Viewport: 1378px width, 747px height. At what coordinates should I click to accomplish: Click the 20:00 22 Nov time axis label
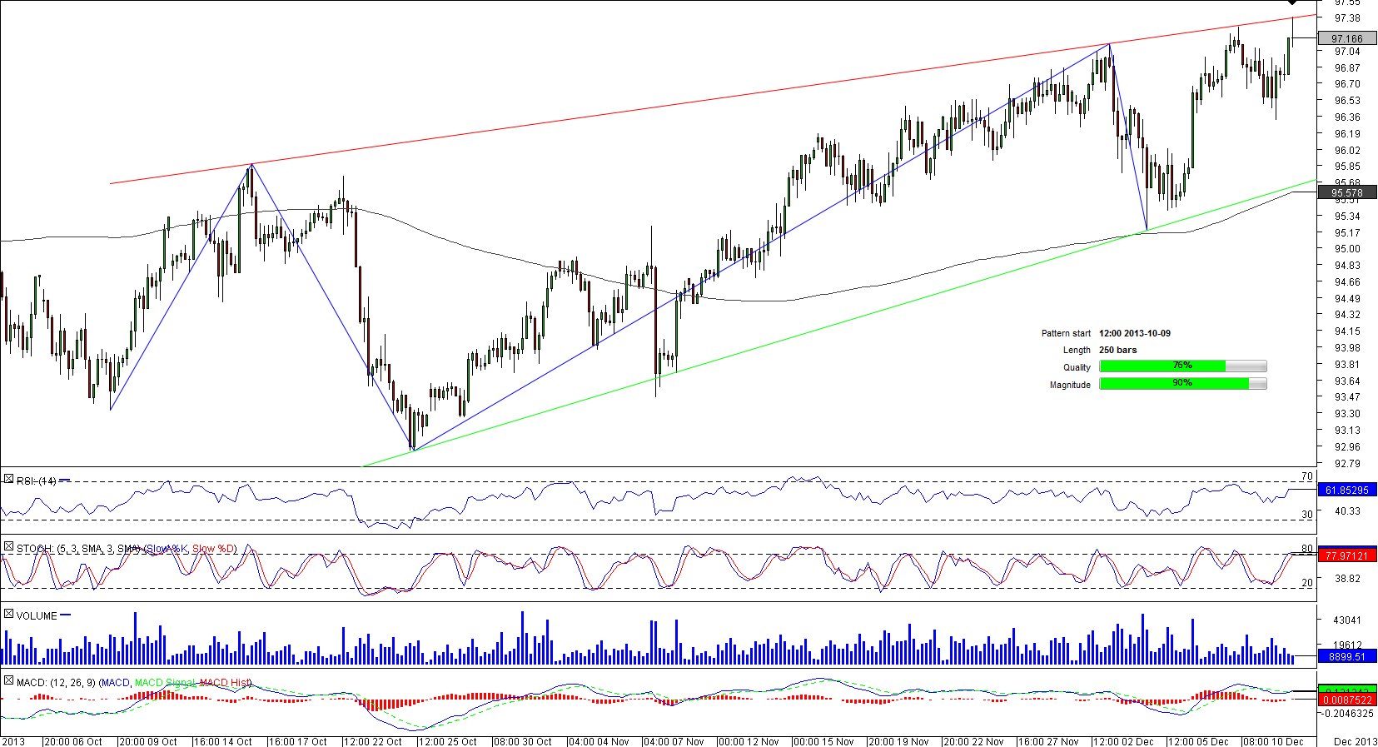[973, 741]
